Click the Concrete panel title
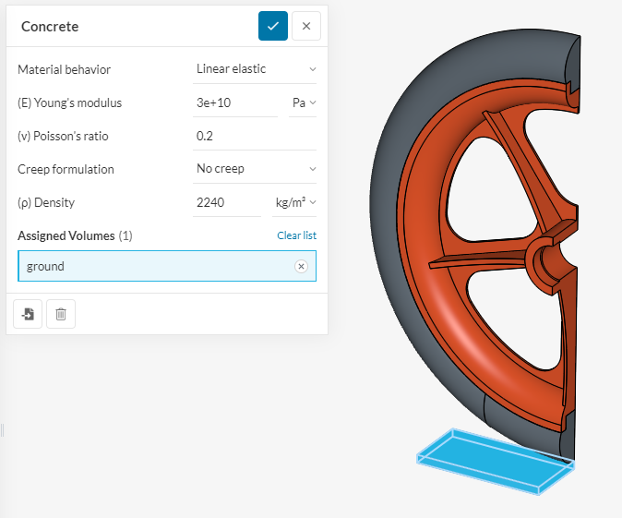 coord(50,26)
